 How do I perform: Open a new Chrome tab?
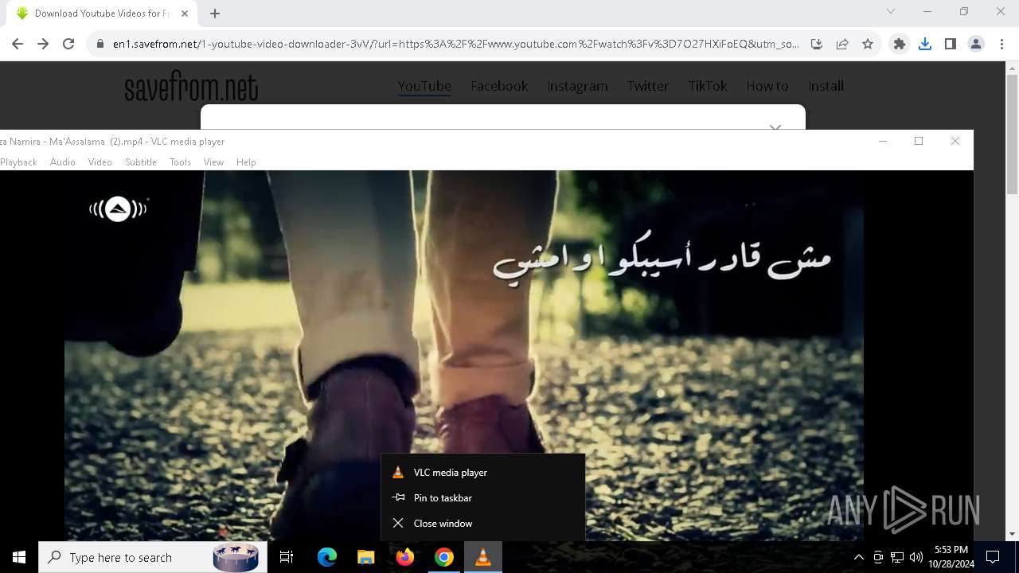coord(215,13)
